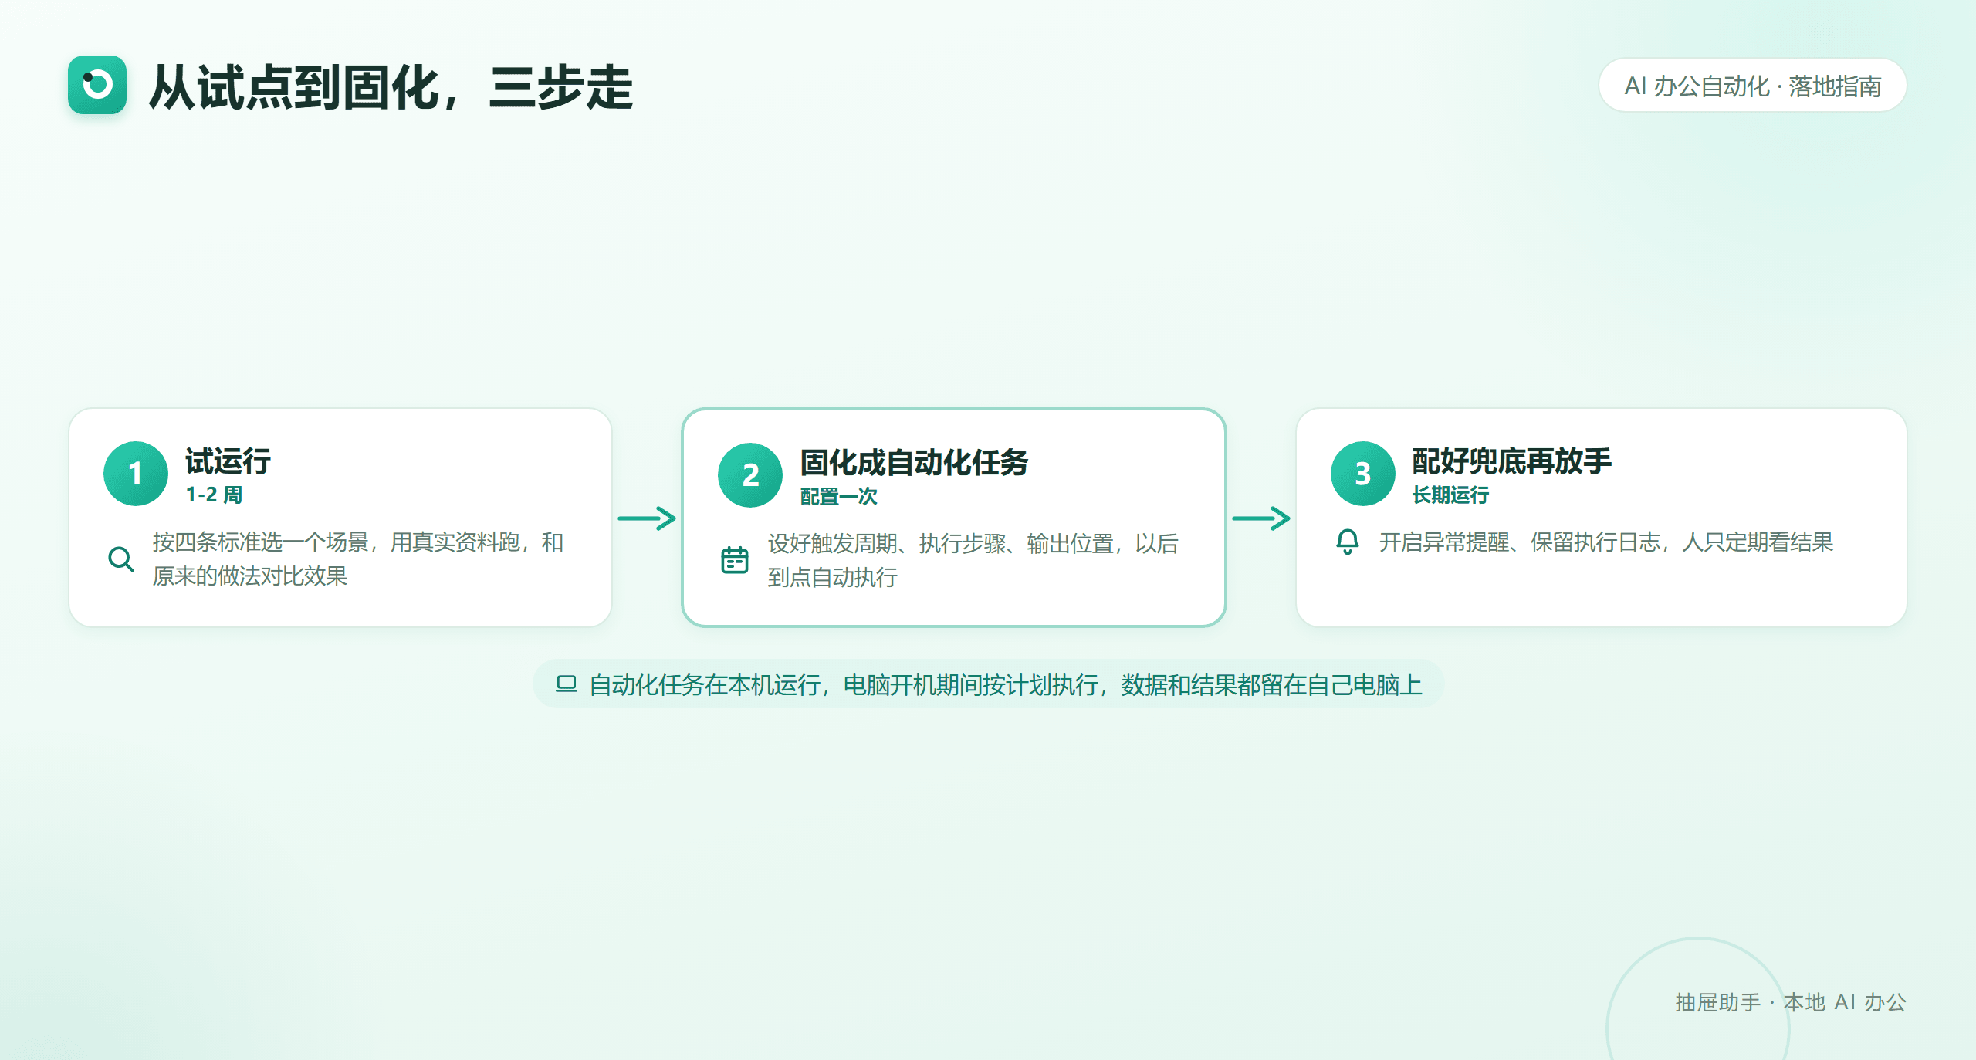Click the '1-2 周' subtitle
The width and height of the screenshot is (1976, 1060).
(x=215, y=495)
